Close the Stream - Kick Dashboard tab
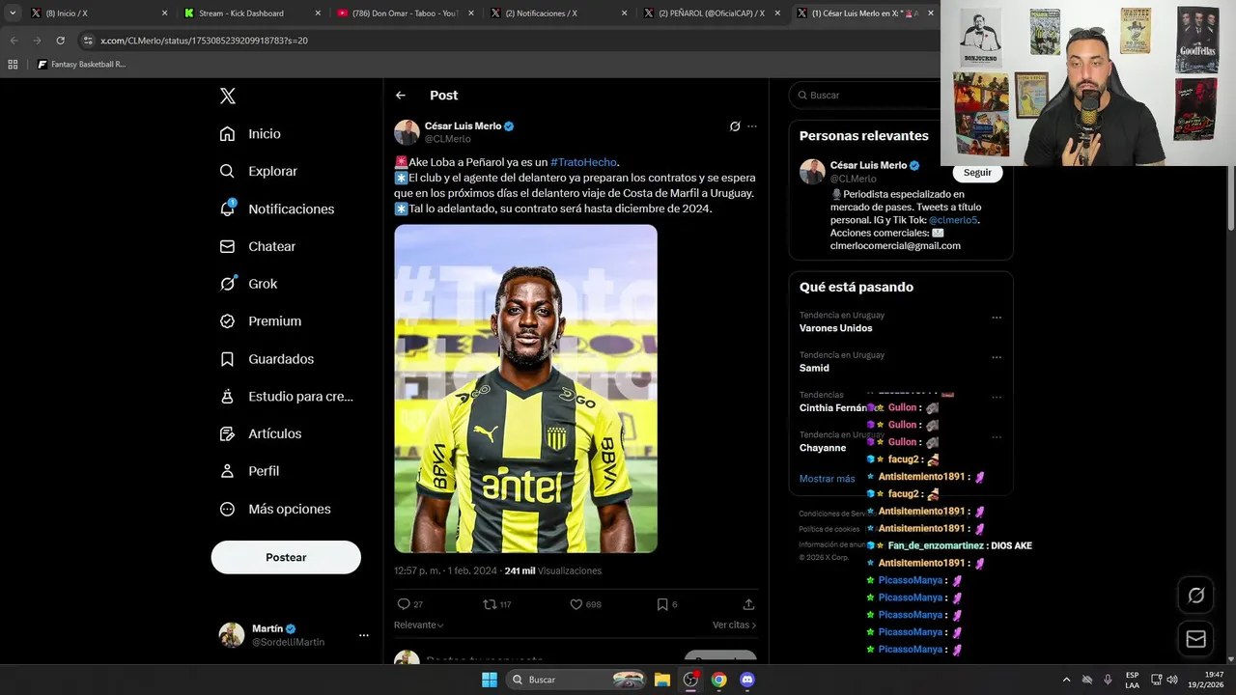This screenshot has height=695, width=1236. (318, 14)
